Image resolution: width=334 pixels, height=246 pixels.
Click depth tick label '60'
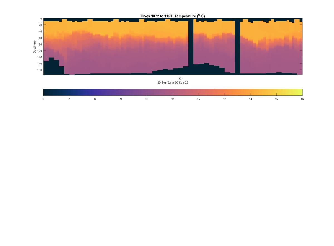click(x=40, y=38)
